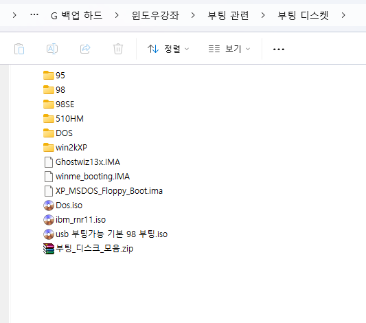Viewport: 366px width, 323px height.
Task: Expand chevron after 부팅 디스켓
Action: [343, 15]
